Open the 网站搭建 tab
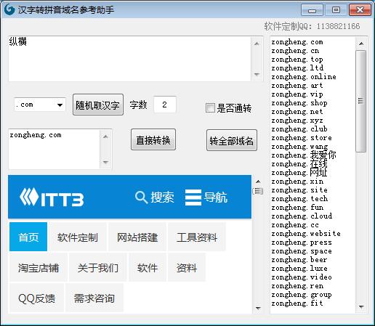The width and height of the screenshot is (375, 326). pos(137,237)
